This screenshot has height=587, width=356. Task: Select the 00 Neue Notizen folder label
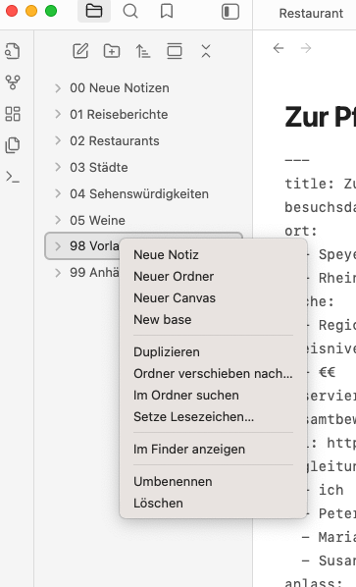[120, 88]
